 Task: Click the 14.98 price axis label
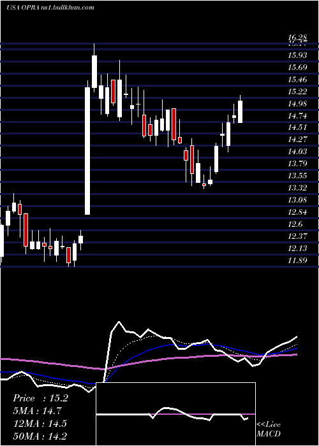[x=298, y=103]
